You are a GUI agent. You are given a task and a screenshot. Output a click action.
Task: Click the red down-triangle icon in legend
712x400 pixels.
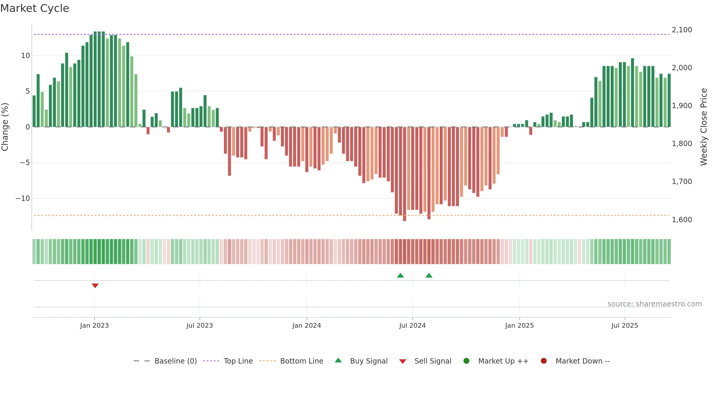coord(403,361)
